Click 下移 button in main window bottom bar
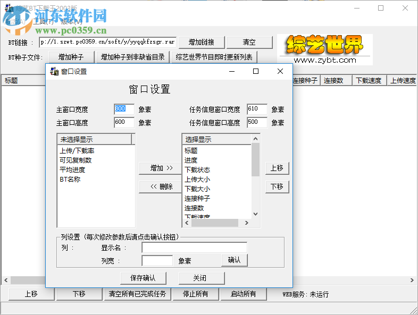This screenshot has height=315, width=418. [x=79, y=294]
